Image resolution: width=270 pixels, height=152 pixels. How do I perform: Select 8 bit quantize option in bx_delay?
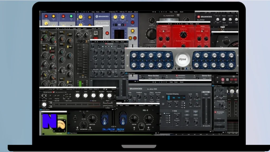click(170, 122)
